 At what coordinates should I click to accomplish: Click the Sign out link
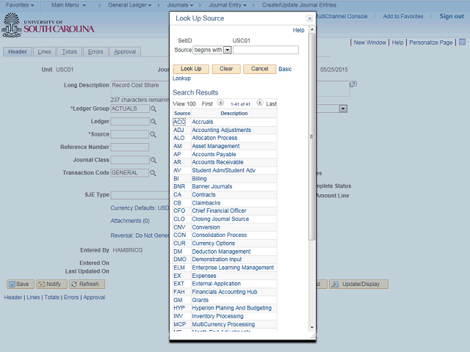click(452, 16)
